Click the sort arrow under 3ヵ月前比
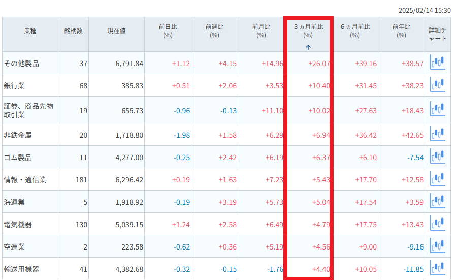Viewport: 453px width, 280px height. tap(308, 47)
